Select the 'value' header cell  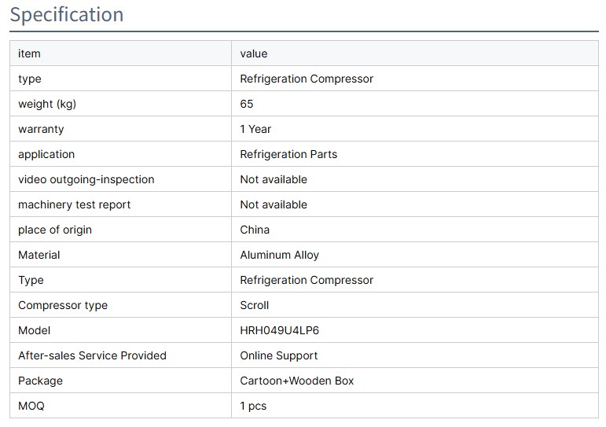[x=254, y=53]
